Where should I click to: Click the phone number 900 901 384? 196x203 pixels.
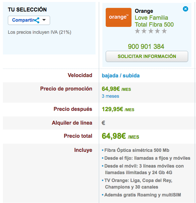pyautogui.click(x=146, y=47)
